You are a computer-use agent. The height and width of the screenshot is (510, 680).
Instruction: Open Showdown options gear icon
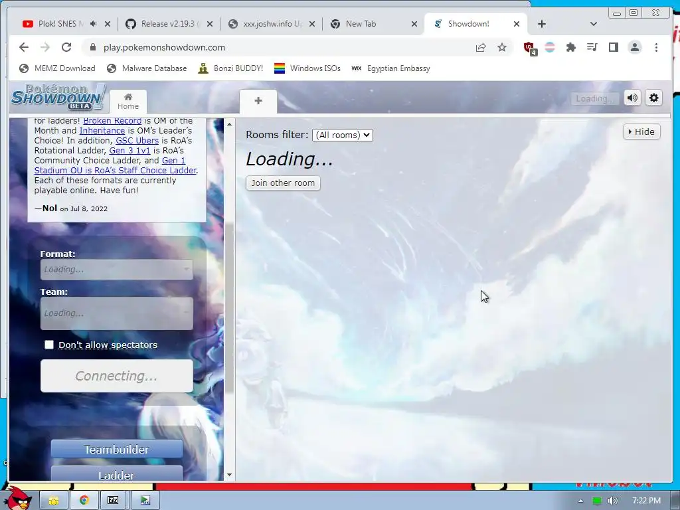(653, 98)
